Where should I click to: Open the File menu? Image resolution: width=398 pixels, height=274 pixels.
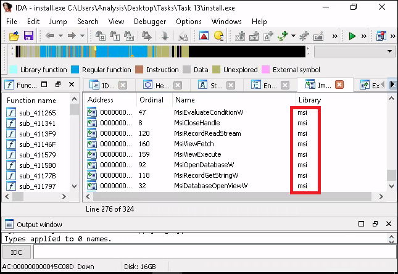pos(12,22)
